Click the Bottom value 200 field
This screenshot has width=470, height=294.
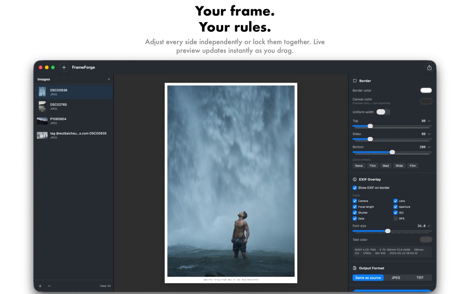coord(422,147)
